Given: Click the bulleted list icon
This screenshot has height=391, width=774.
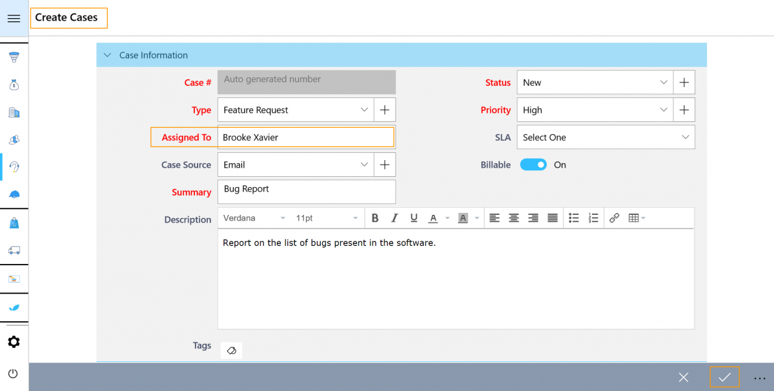Looking at the screenshot, I should pyautogui.click(x=574, y=218).
